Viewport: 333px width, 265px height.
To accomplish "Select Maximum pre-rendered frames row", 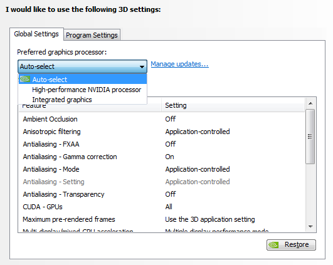I will pyautogui.click(x=162, y=219).
